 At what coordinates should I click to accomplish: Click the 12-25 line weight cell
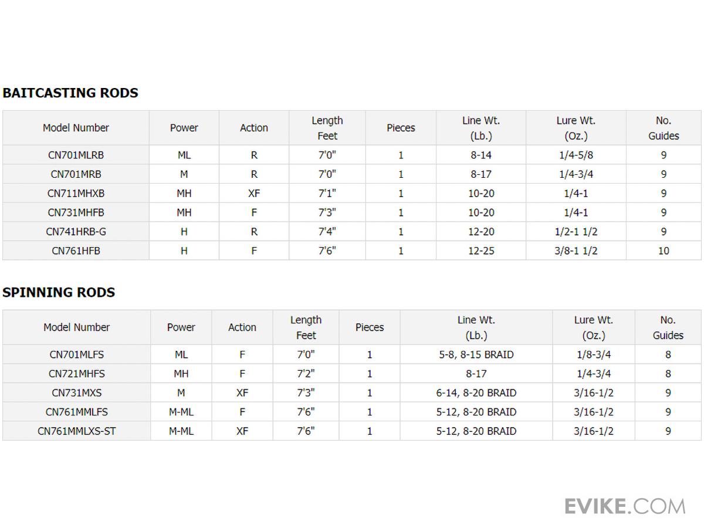click(481, 251)
